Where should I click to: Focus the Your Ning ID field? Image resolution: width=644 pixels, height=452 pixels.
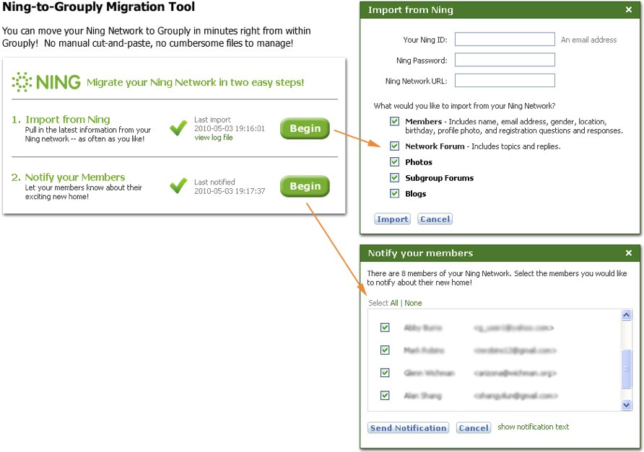pos(505,40)
